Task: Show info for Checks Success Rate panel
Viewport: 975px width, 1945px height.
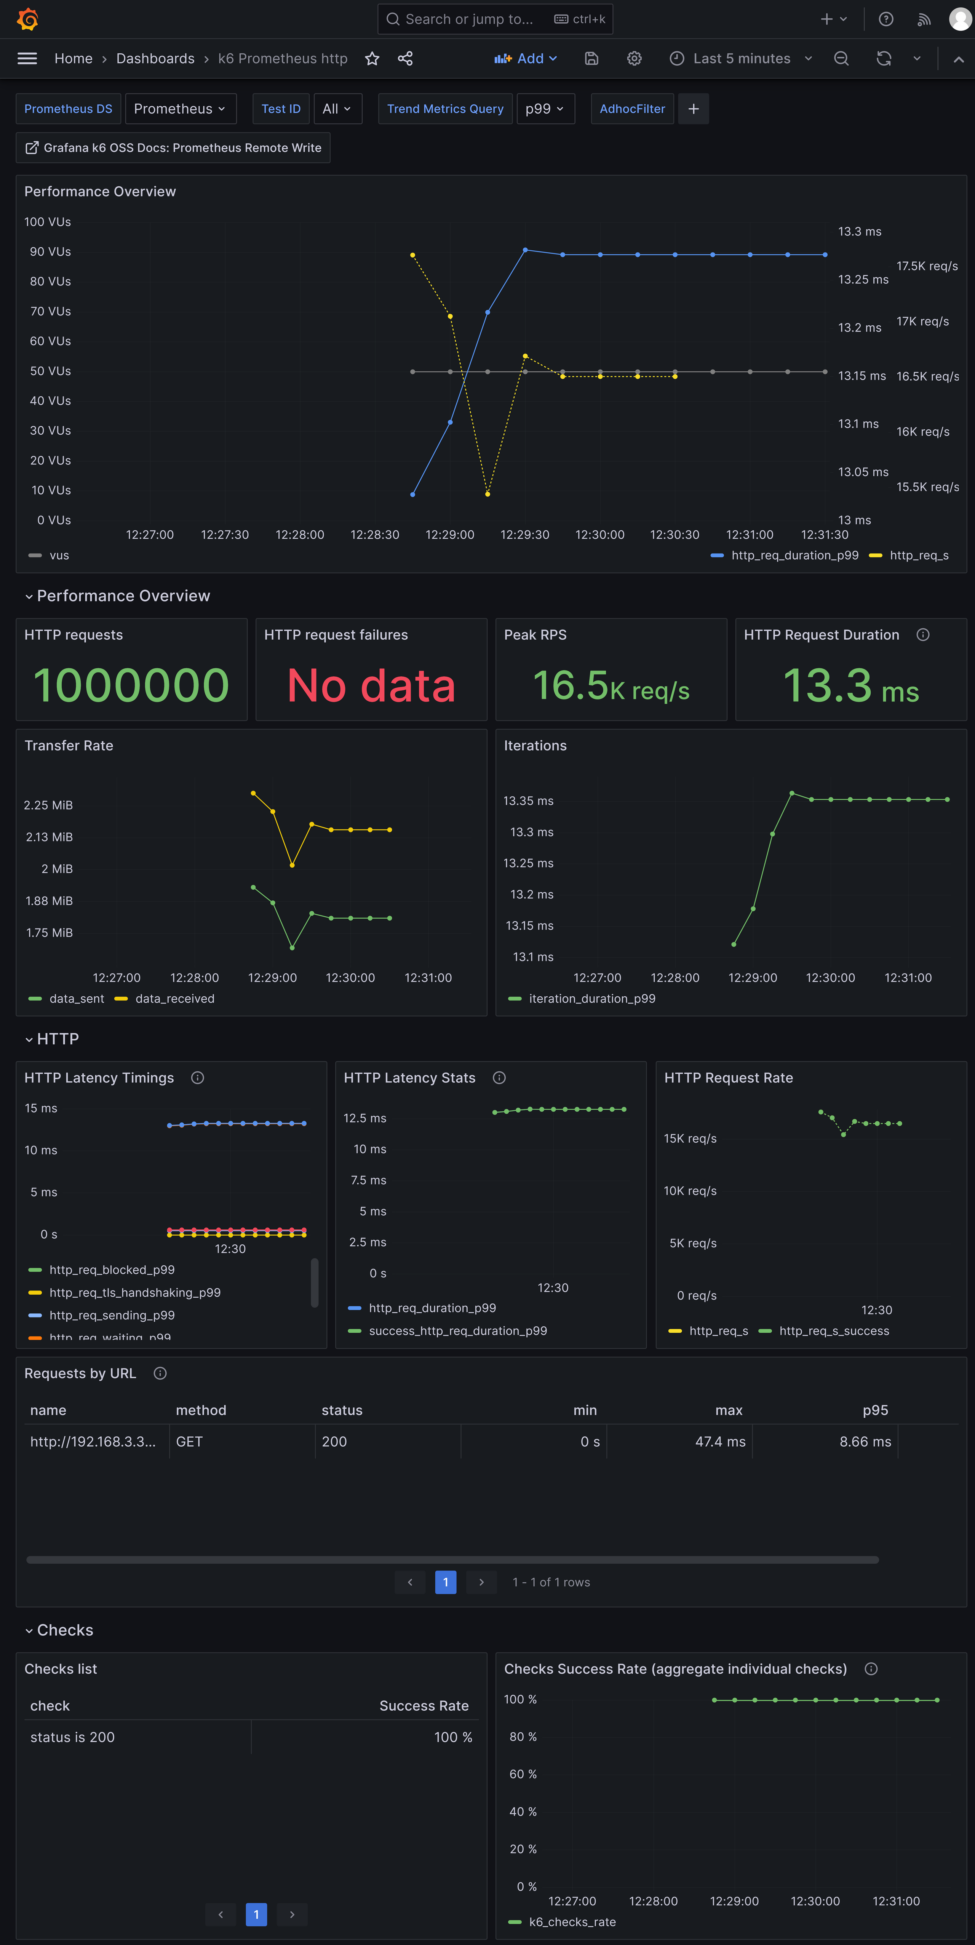Action: click(871, 1669)
